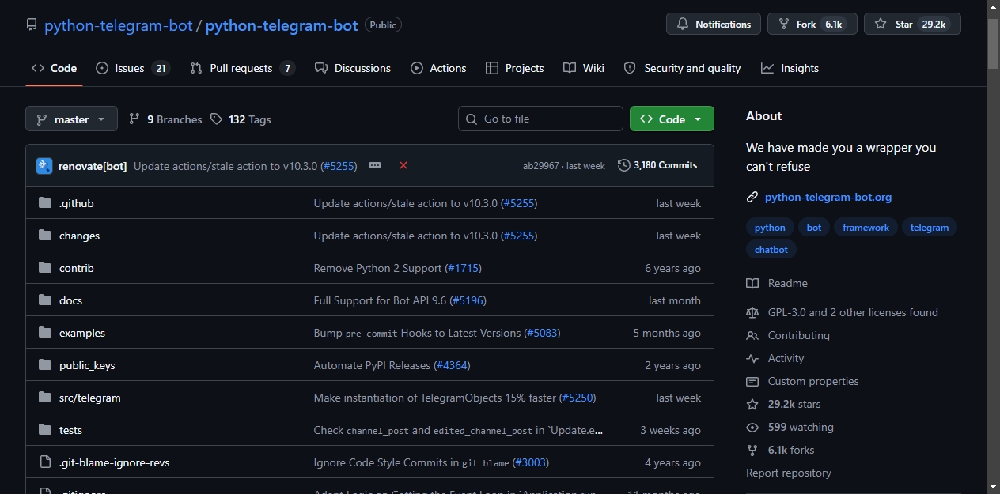The width and height of the screenshot is (1000, 494).
Task: Open python-telegram-bot owner link
Action: click(x=119, y=25)
